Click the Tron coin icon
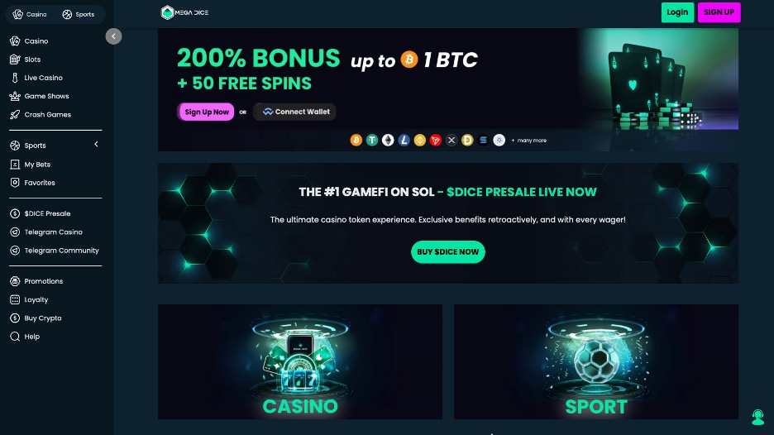774x435 pixels. [x=435, y=141]
